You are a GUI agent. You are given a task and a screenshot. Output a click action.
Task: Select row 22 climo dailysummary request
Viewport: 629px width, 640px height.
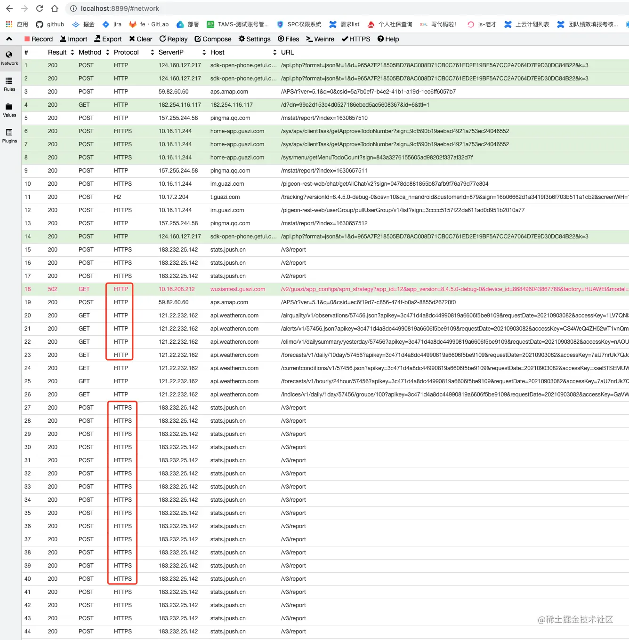point(325,342)
